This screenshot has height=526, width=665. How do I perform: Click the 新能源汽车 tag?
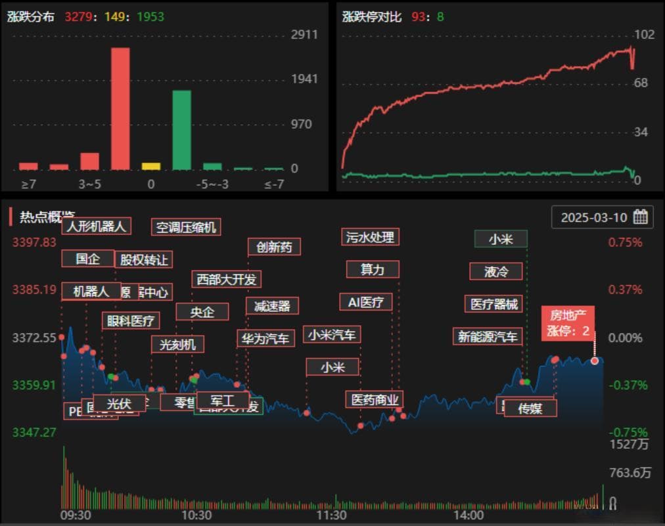488,336
